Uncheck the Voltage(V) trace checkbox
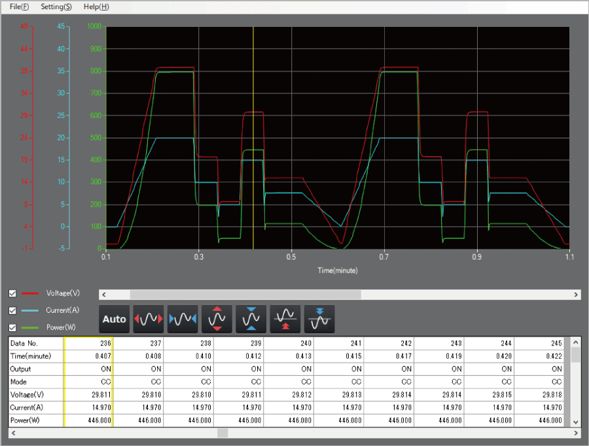Screen dimensions: 589x446 click(x=12, y=293)
